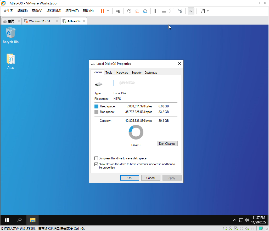Expand the power options dropdown arrow
This screenshot has height=231, width=269.
coord(108,11)
